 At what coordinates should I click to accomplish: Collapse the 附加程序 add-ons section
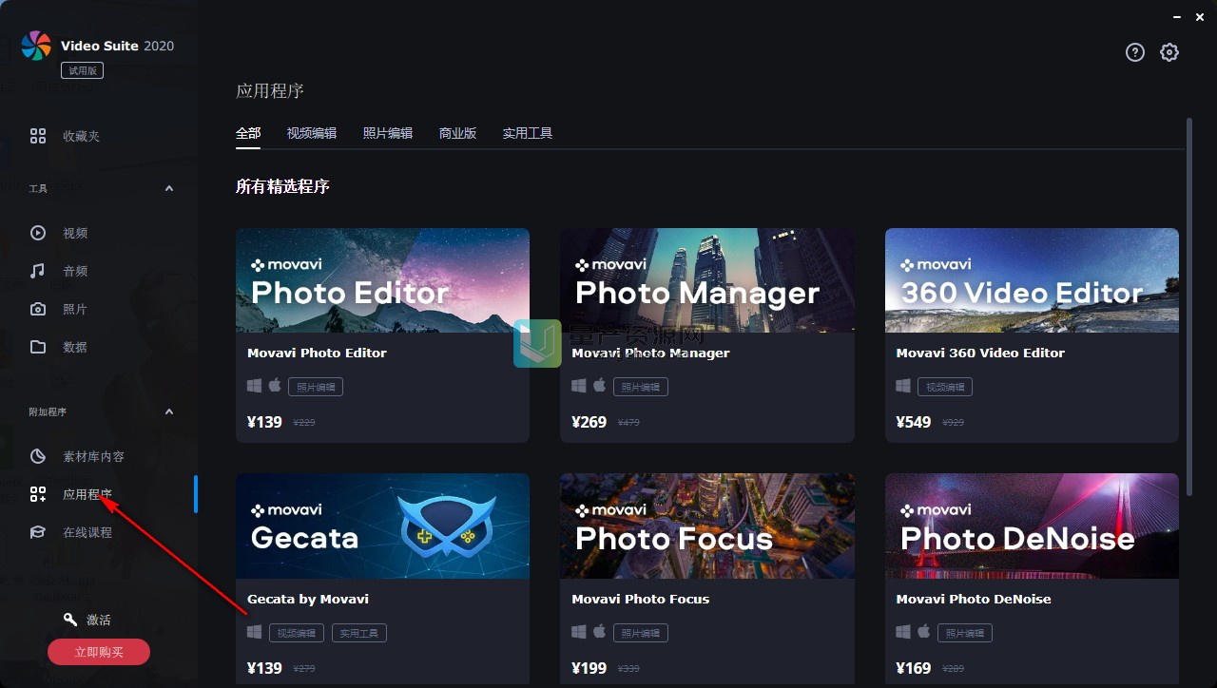pos(169,411)
